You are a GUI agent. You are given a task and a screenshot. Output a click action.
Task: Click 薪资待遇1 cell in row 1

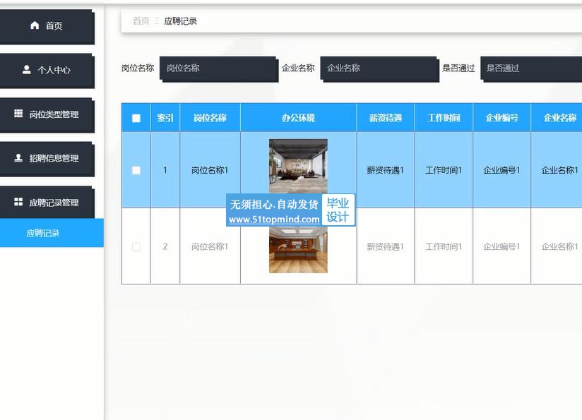tap(385, 170)
